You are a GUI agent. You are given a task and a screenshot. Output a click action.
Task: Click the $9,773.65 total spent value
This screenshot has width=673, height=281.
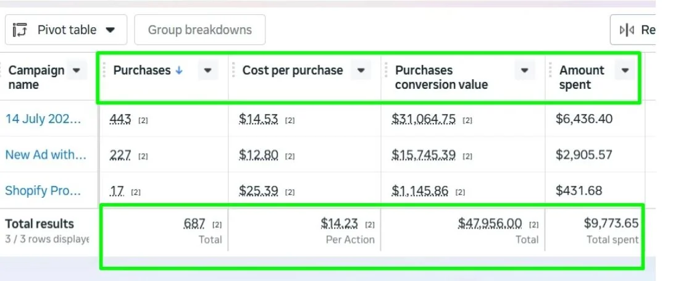(x=611, y=223)
